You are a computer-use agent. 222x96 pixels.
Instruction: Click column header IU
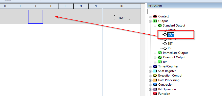coord(122,6)
